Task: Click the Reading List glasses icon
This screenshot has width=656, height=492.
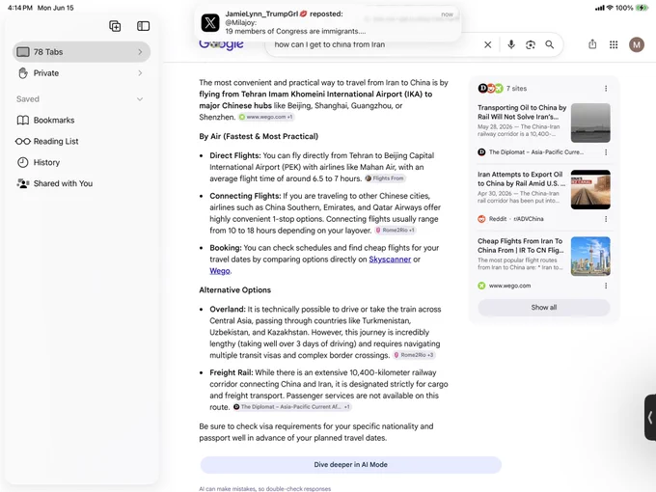Action: click(22, 142)
